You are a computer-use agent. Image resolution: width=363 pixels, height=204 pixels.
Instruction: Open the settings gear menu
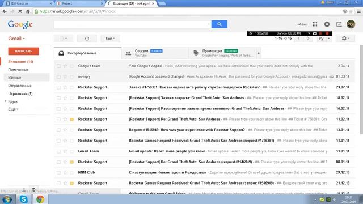point(345,39)
